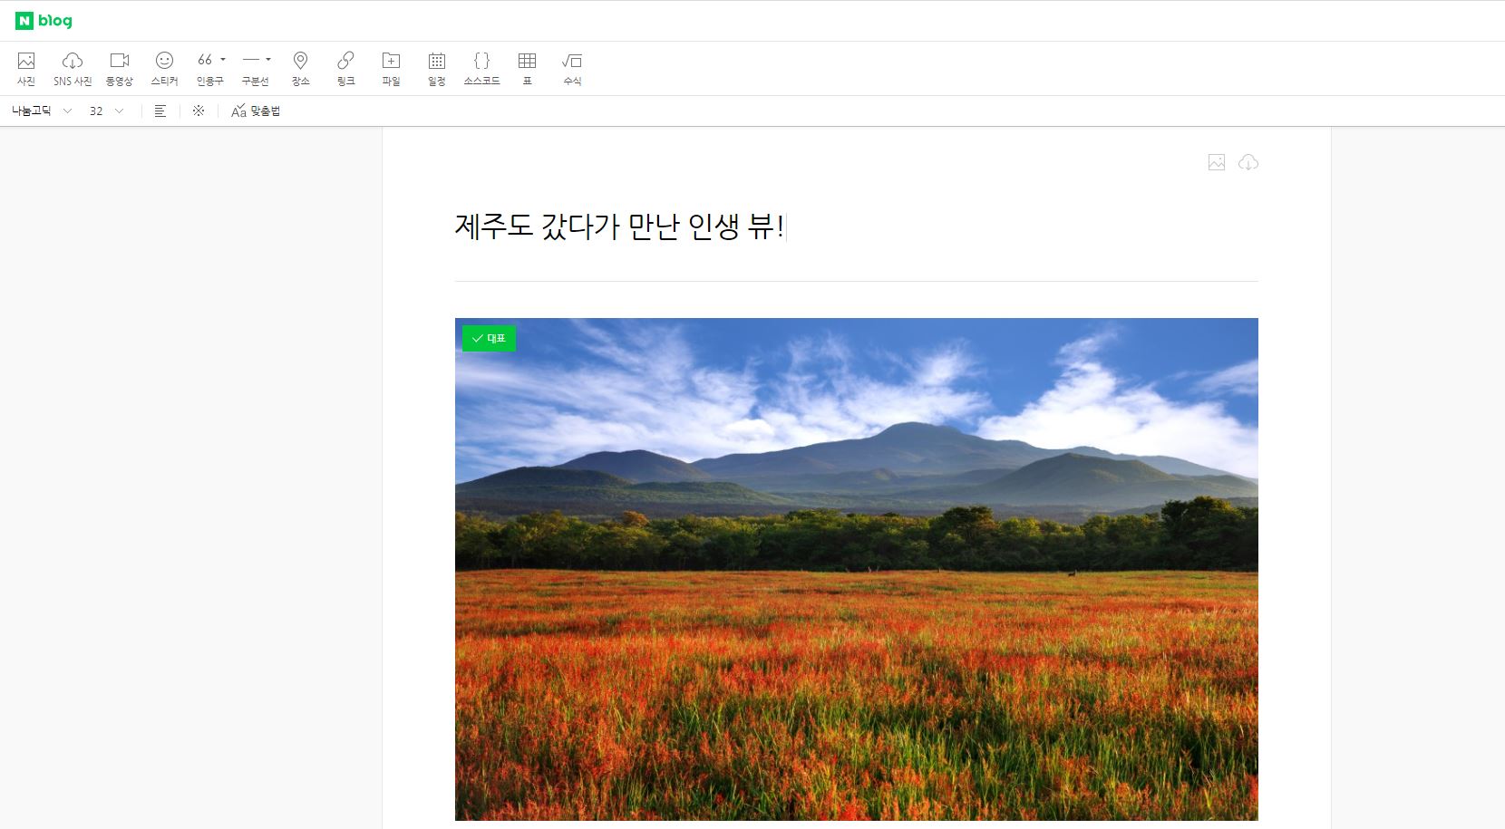Open the 나눔고딕 font dropdown

click(41, 111)
